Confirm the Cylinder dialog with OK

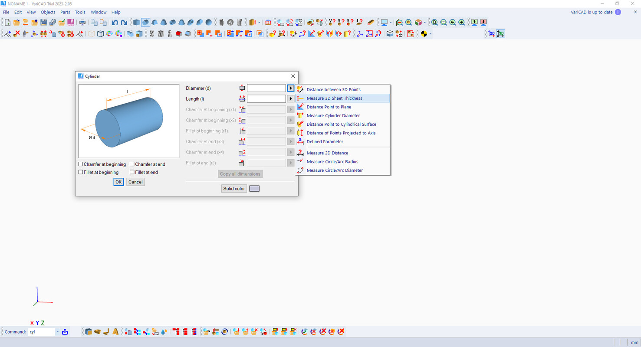click(x=118, y=182)
